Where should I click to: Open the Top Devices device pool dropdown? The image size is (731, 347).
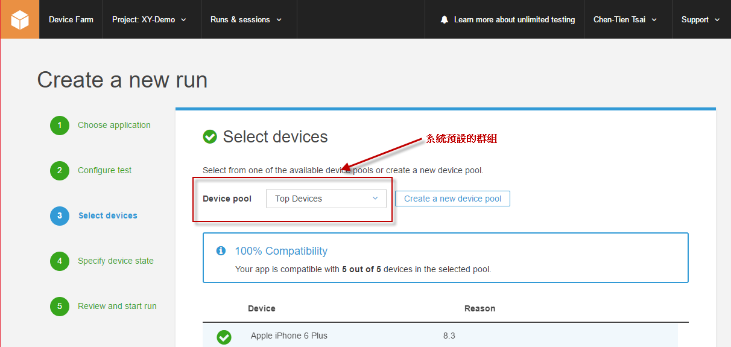coord(326,199)
